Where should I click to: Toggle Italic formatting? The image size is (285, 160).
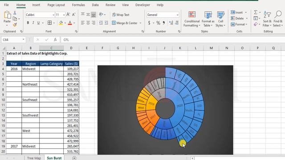(33, 23)
